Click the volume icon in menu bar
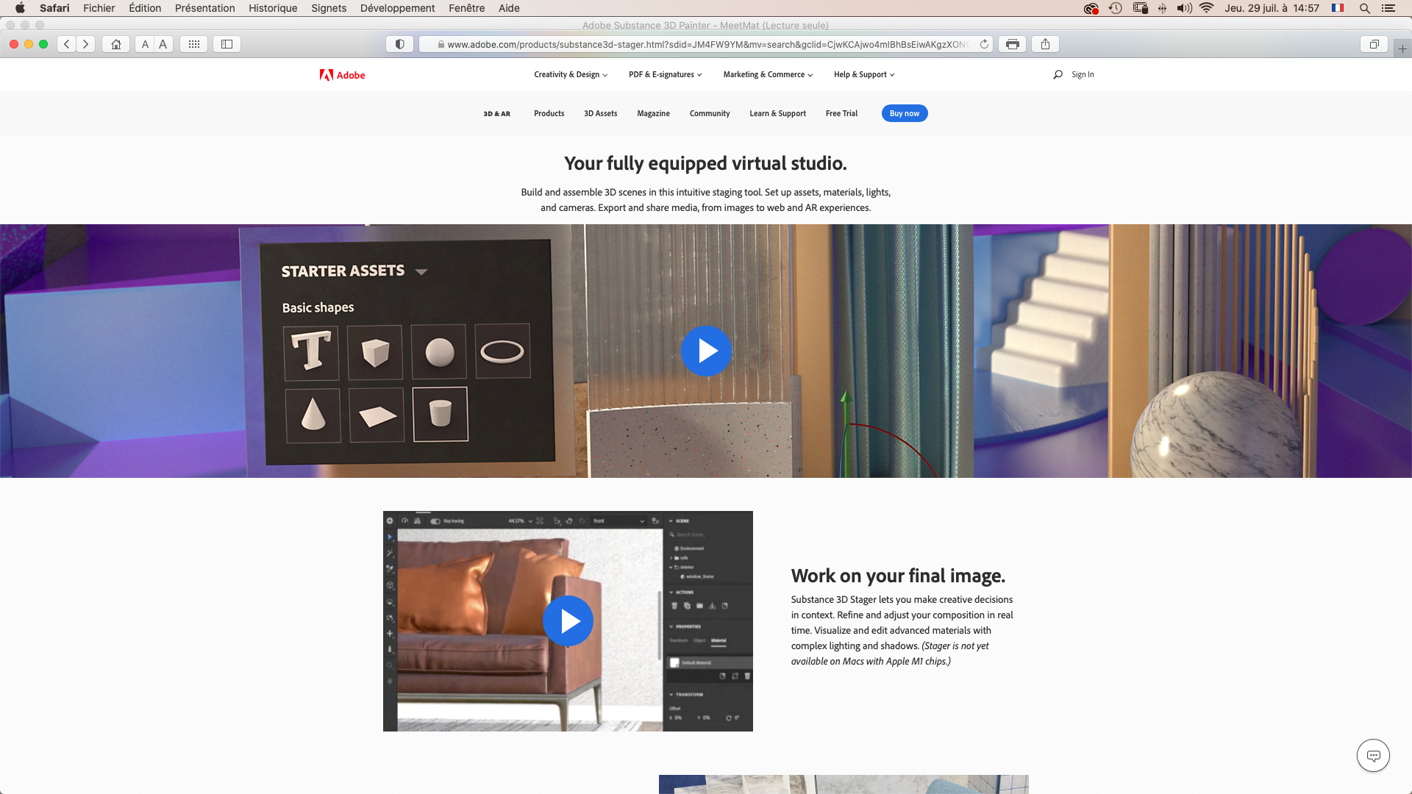This screenshot has width=1412, height=794. (1184, 8)
